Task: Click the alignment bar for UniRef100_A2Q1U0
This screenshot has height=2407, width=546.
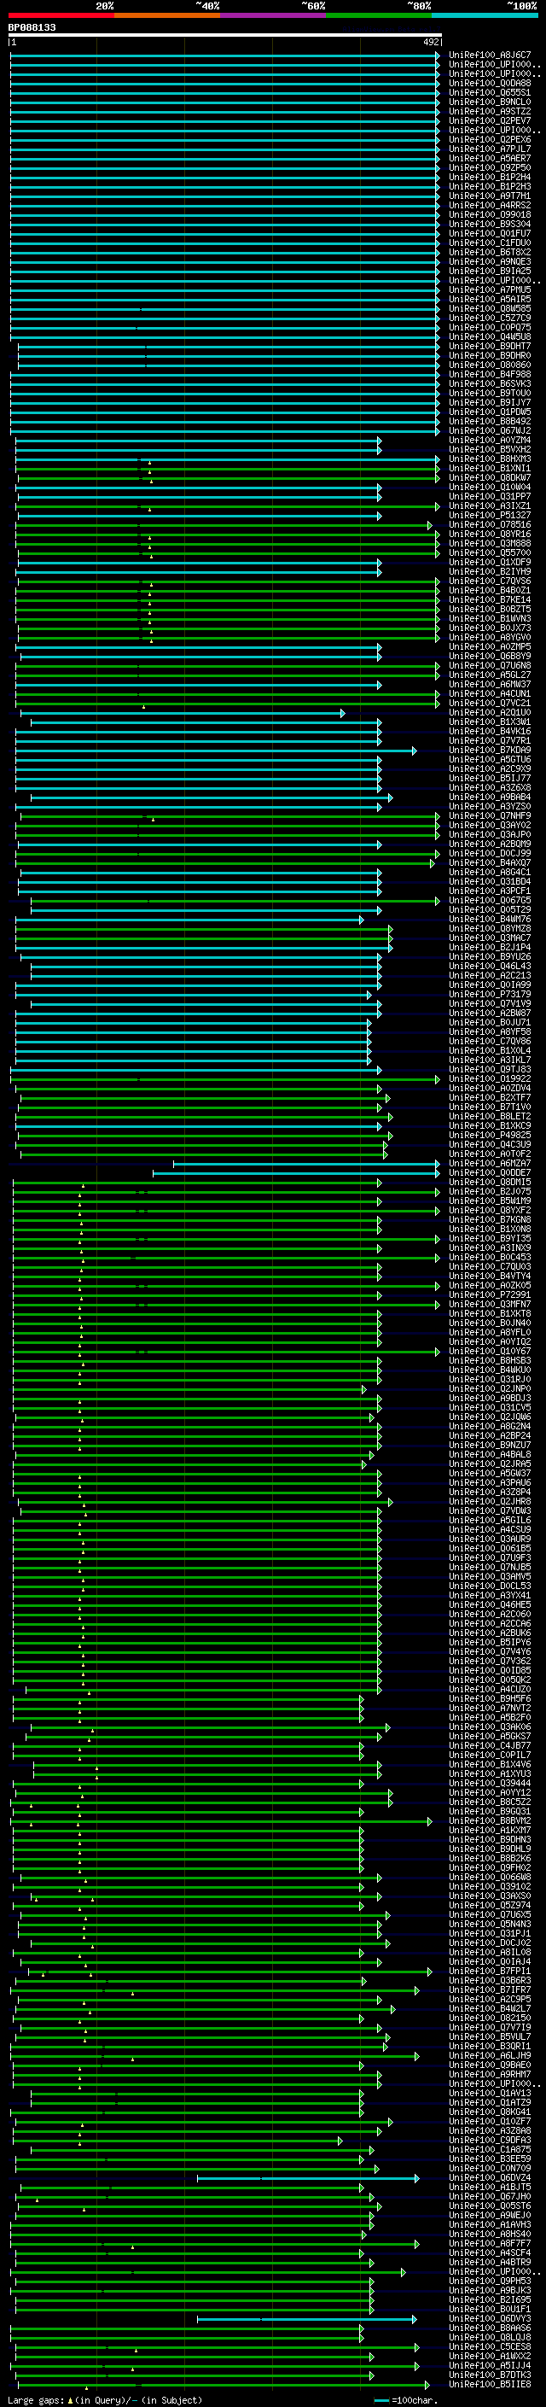Action: [x=183, y=713]
